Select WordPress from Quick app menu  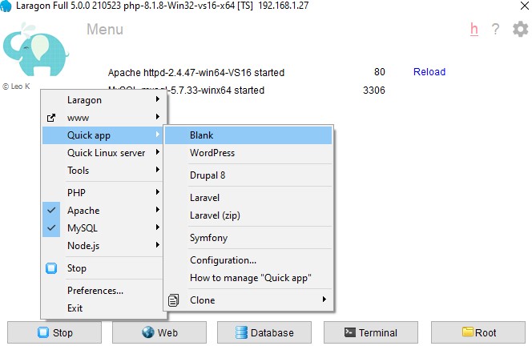point(212,153)
